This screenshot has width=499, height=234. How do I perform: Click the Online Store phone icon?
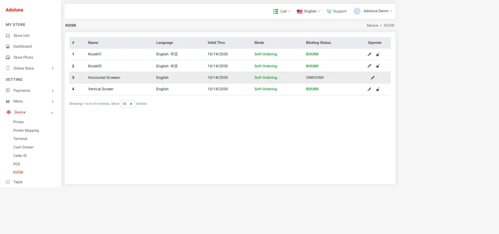click(8, 68)
